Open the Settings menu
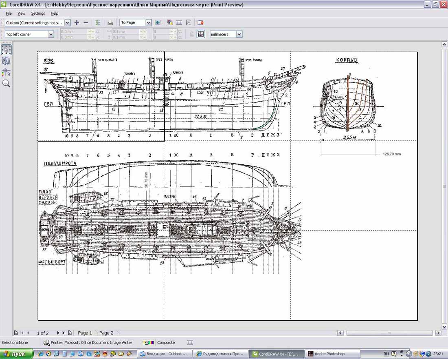 (38, 13)
